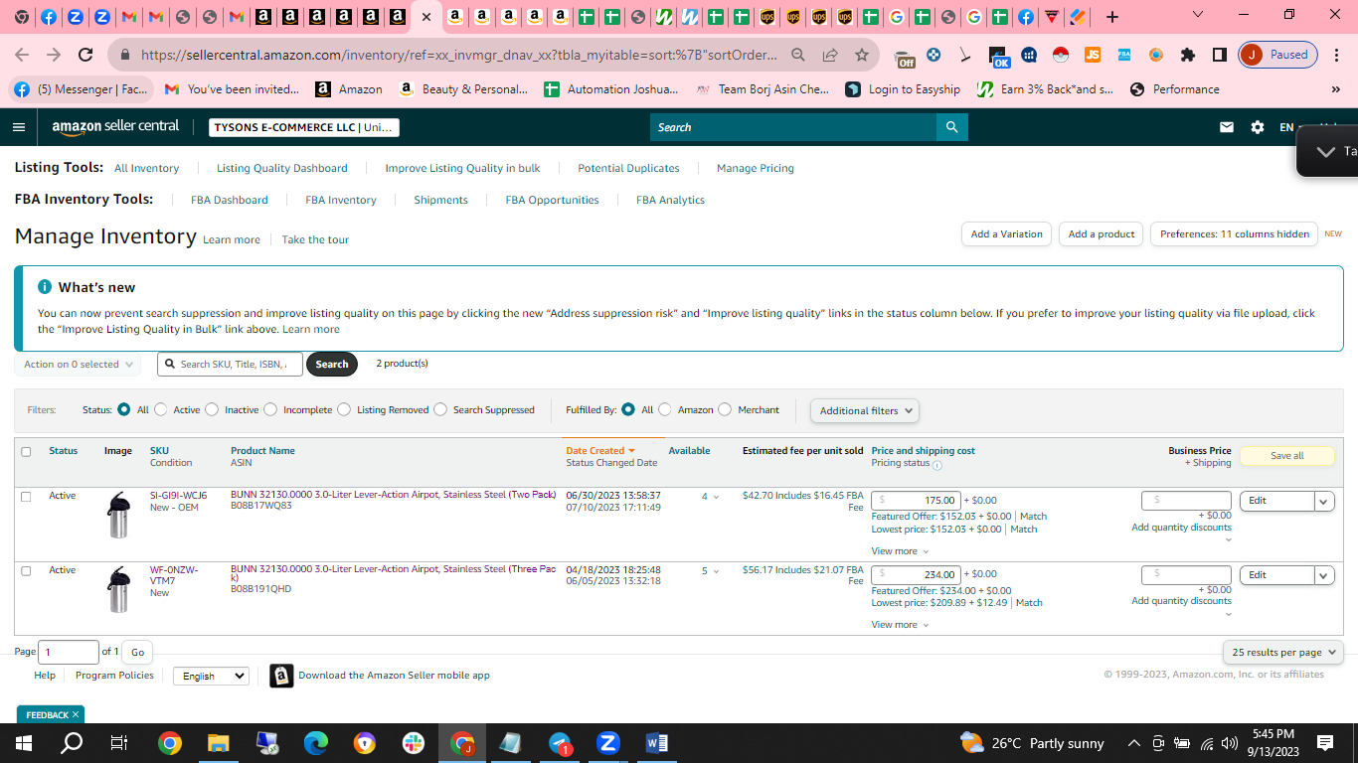This screenshot has width=1358, height=763.
Task: Click the share icon in address bar
Action: click(x=830, y=55)
